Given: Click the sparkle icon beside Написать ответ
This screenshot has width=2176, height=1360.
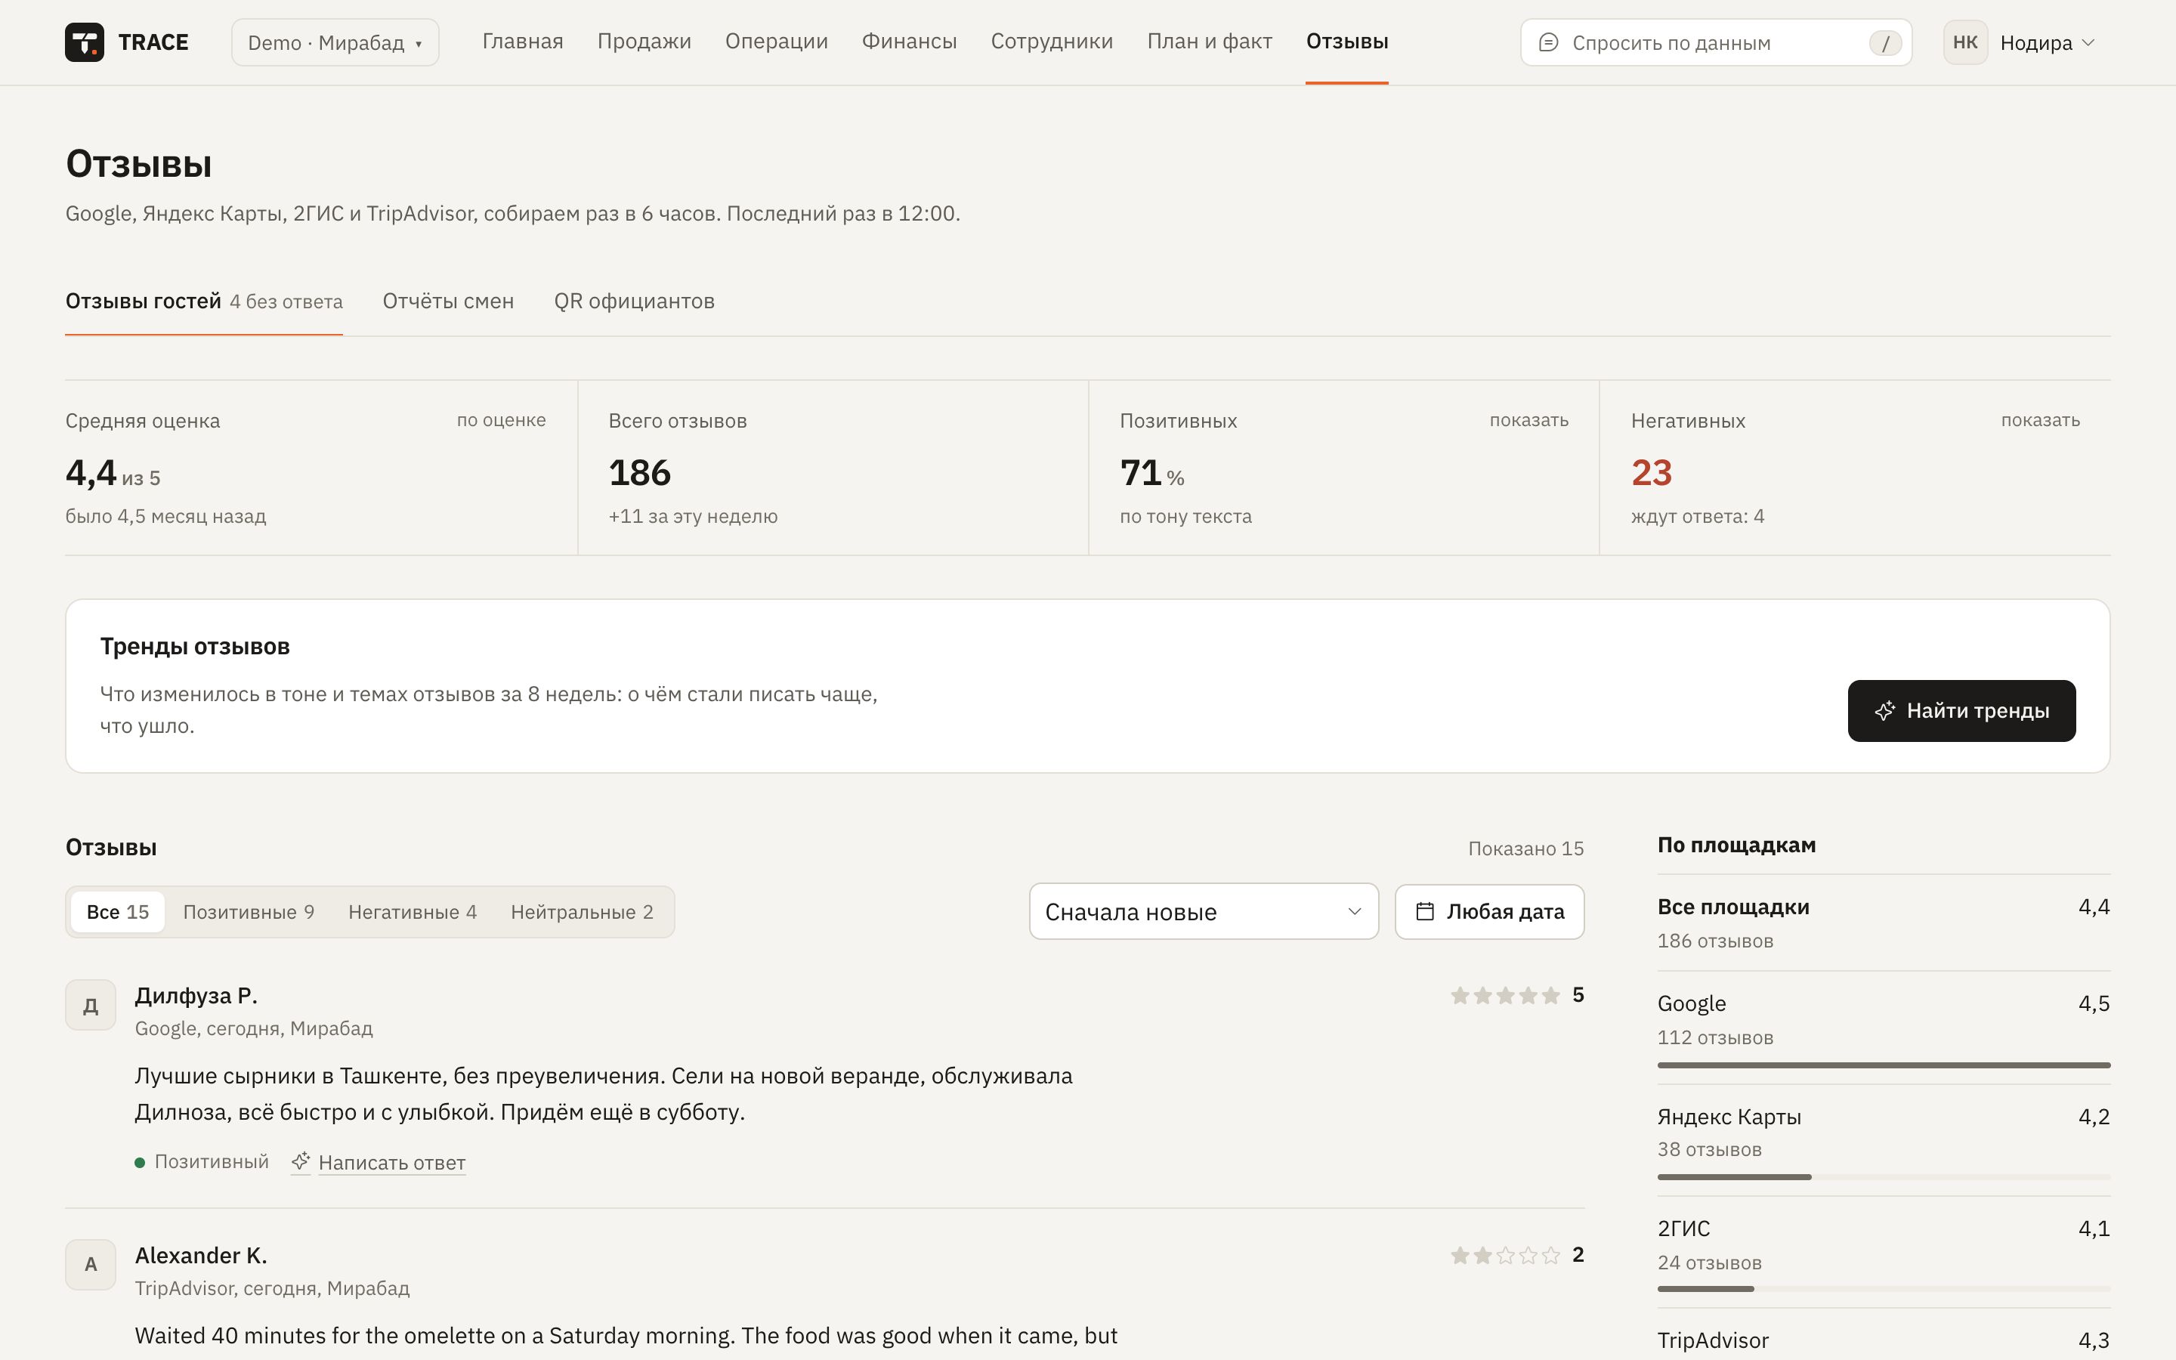Looking at the screenshot, I should point(300,1161).
